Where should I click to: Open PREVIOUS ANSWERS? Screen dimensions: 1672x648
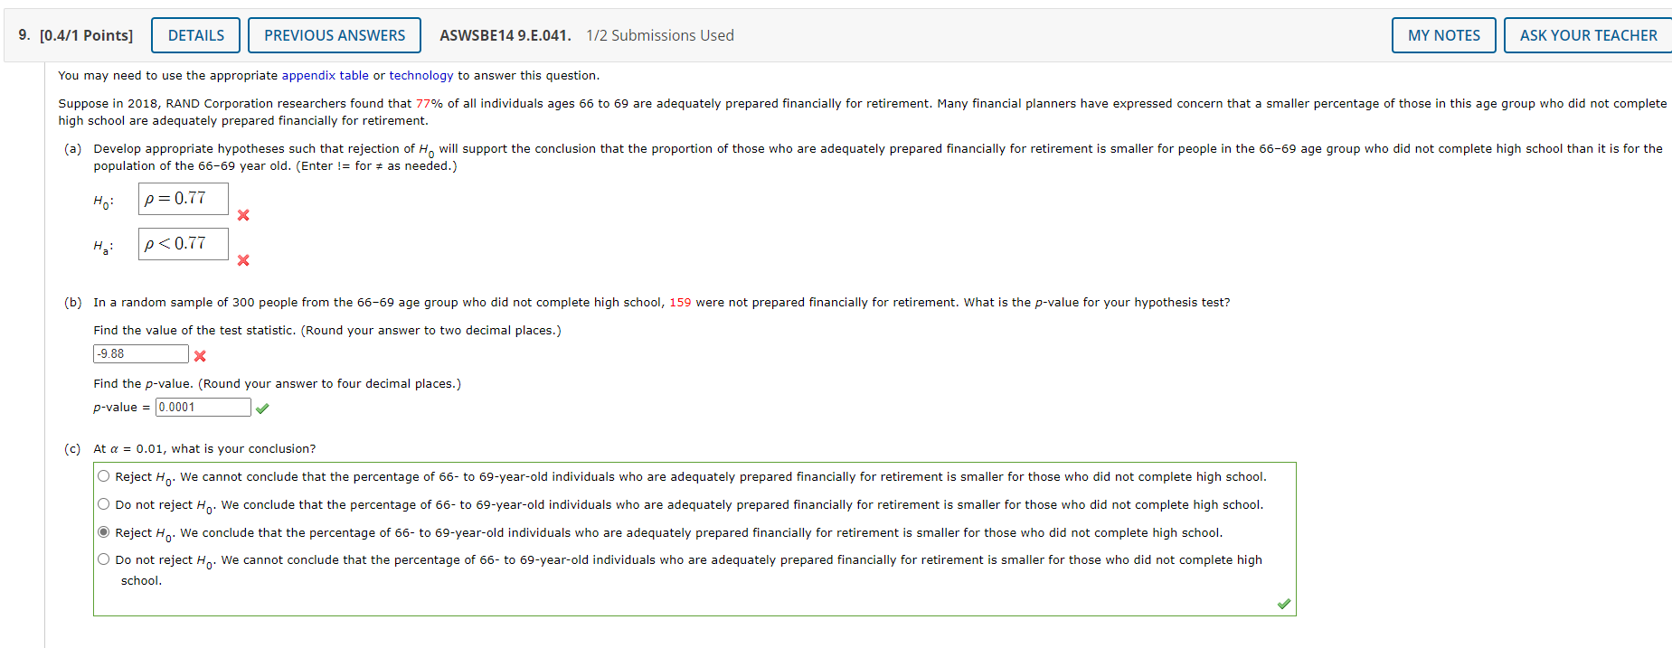click(334, 34)
